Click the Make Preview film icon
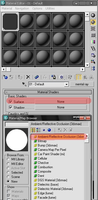The height and width of the screenshot is (200, 98). [93, 49]
